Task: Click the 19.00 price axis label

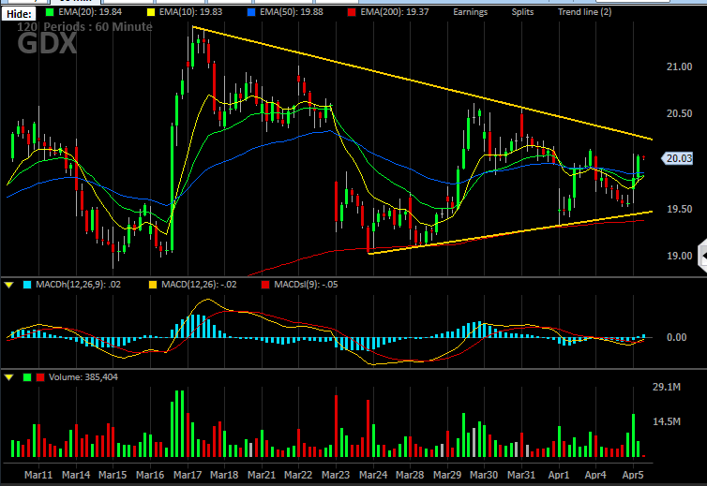Action: pos(679,256)
